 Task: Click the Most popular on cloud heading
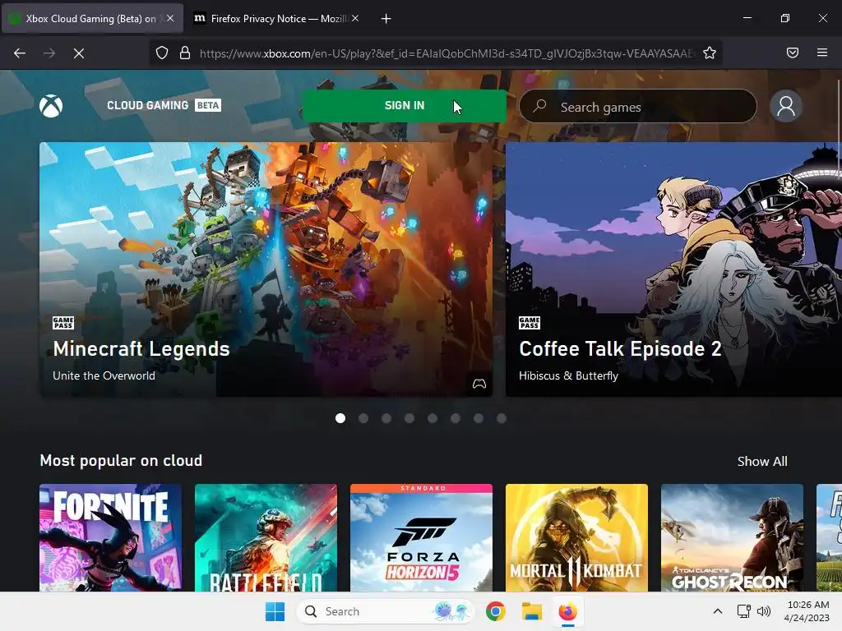(x=121, y=460)
